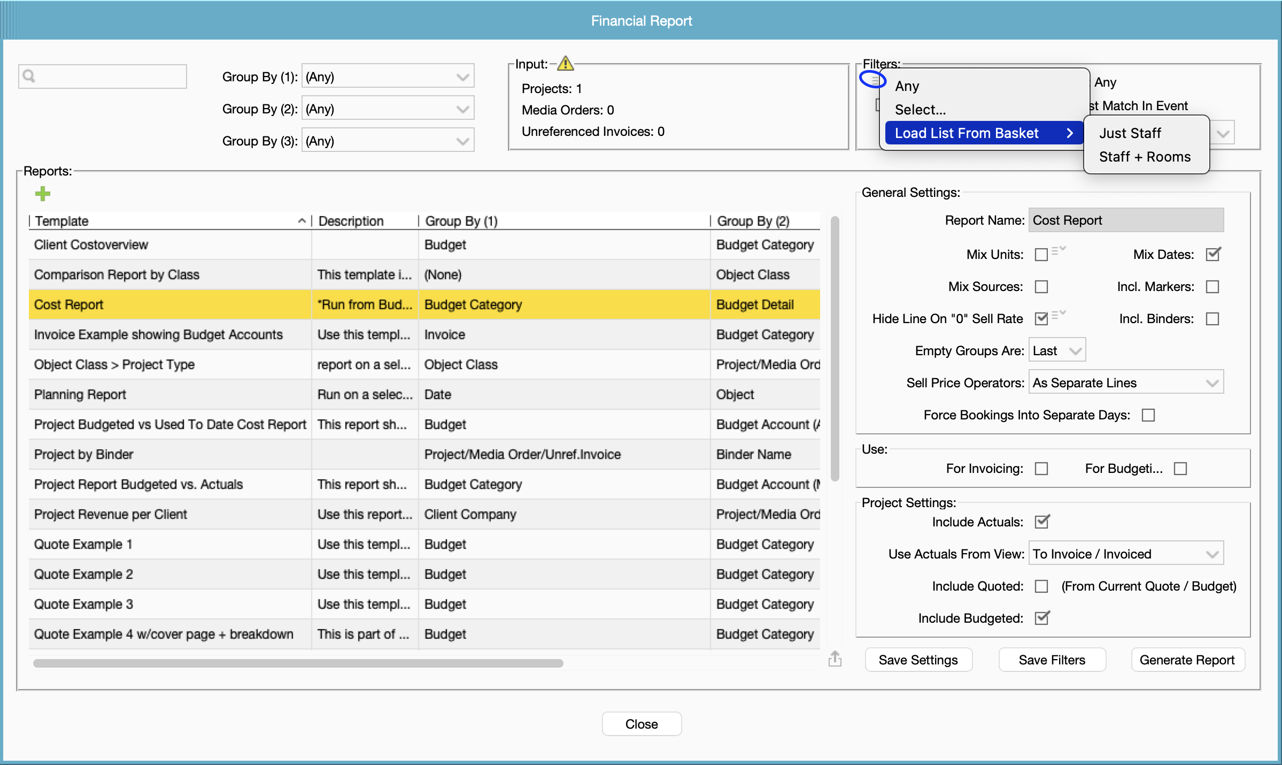The height and width of the screenshot is (765, 1282).
Task: Click Template column sort arrow
Action: click(x=302, y=221)
